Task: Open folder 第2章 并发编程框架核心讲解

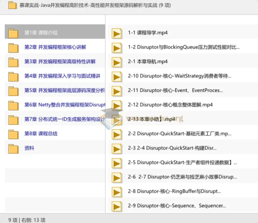Action: pyautogui.click(x=55, y=47)
